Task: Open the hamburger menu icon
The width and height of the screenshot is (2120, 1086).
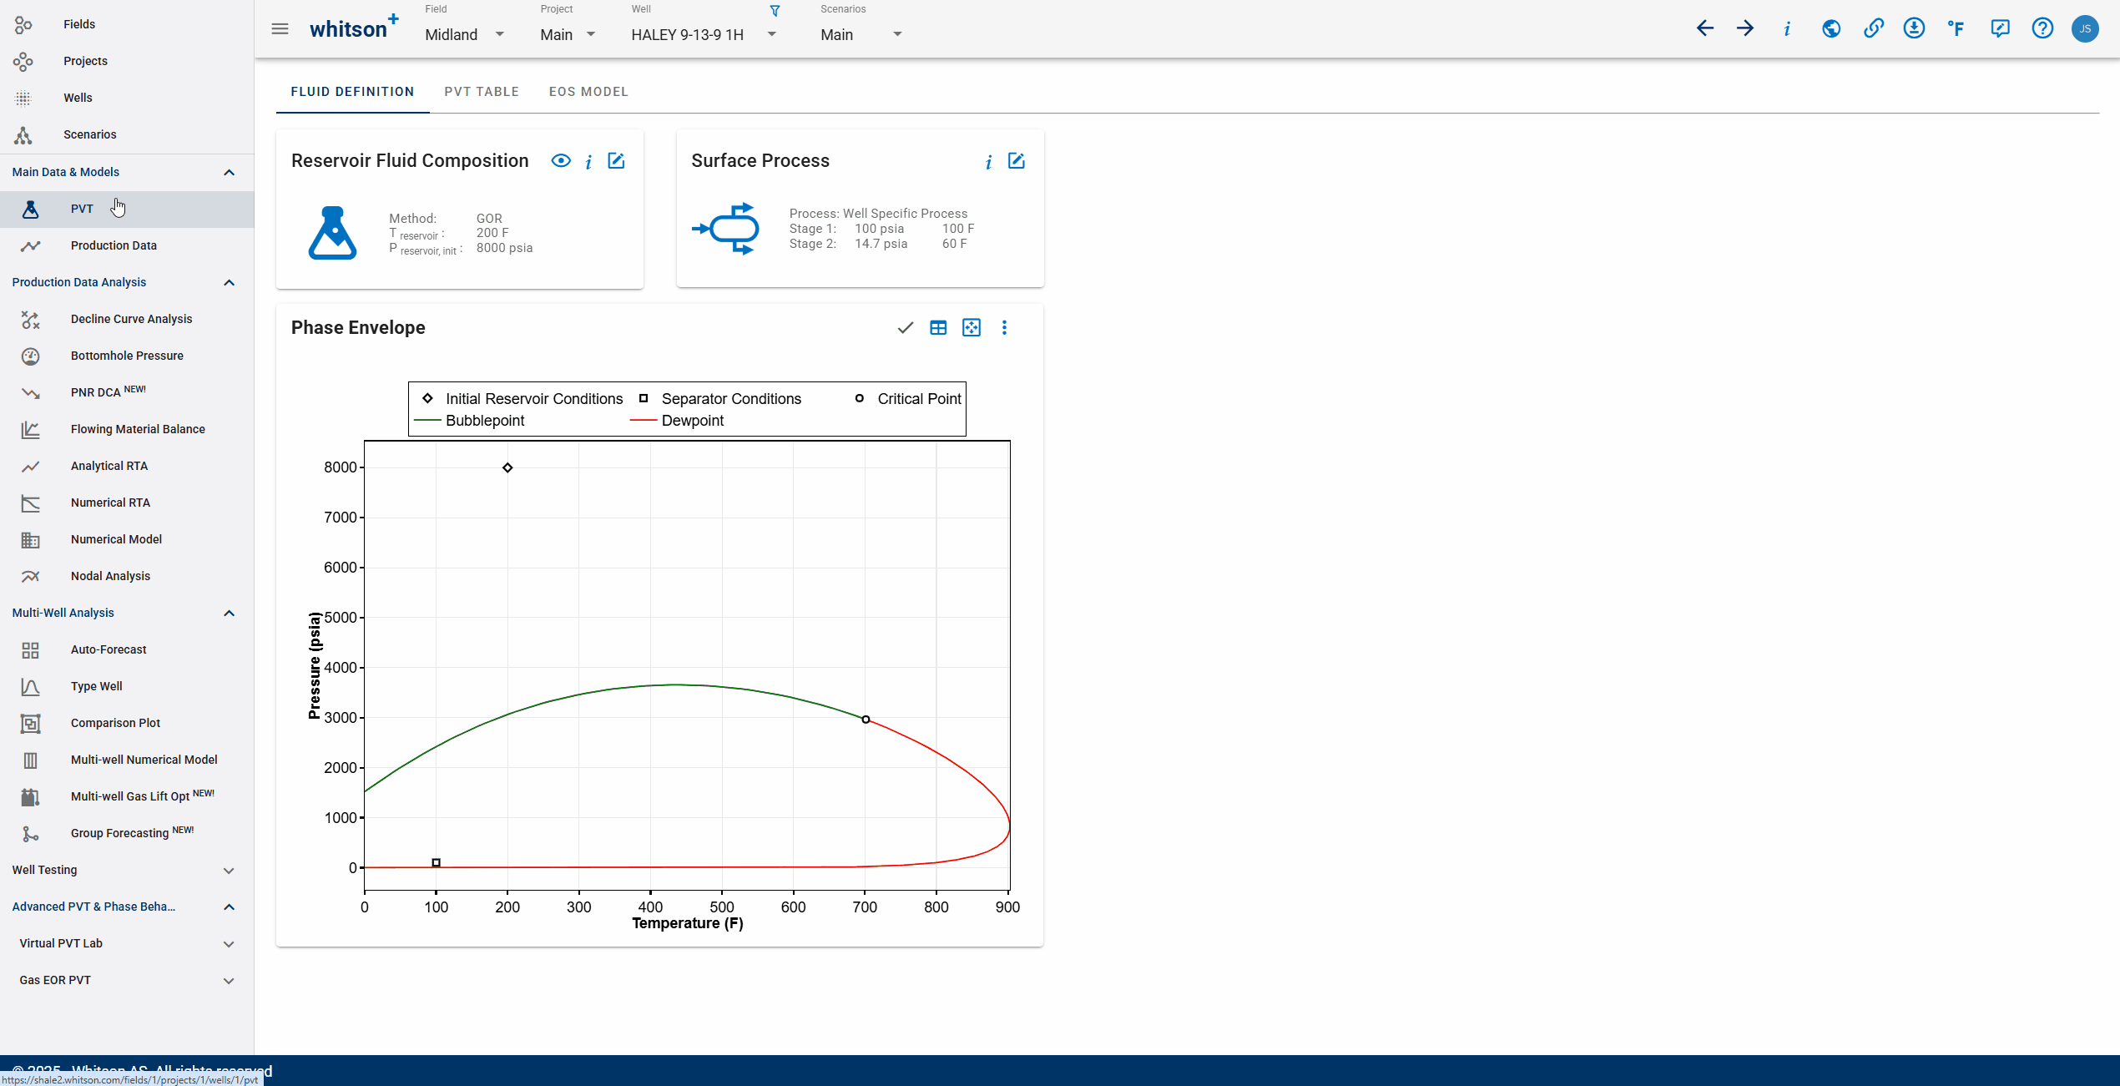Action: [280, 29]
